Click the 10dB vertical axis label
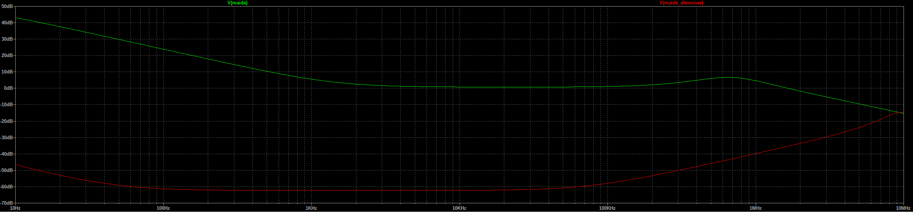This screenshot has height=212, width=913. click(x=7, y=72)
